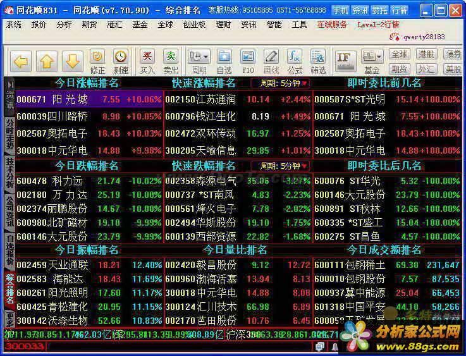Select 600076 ST华光 row

[x=387, y=181]
